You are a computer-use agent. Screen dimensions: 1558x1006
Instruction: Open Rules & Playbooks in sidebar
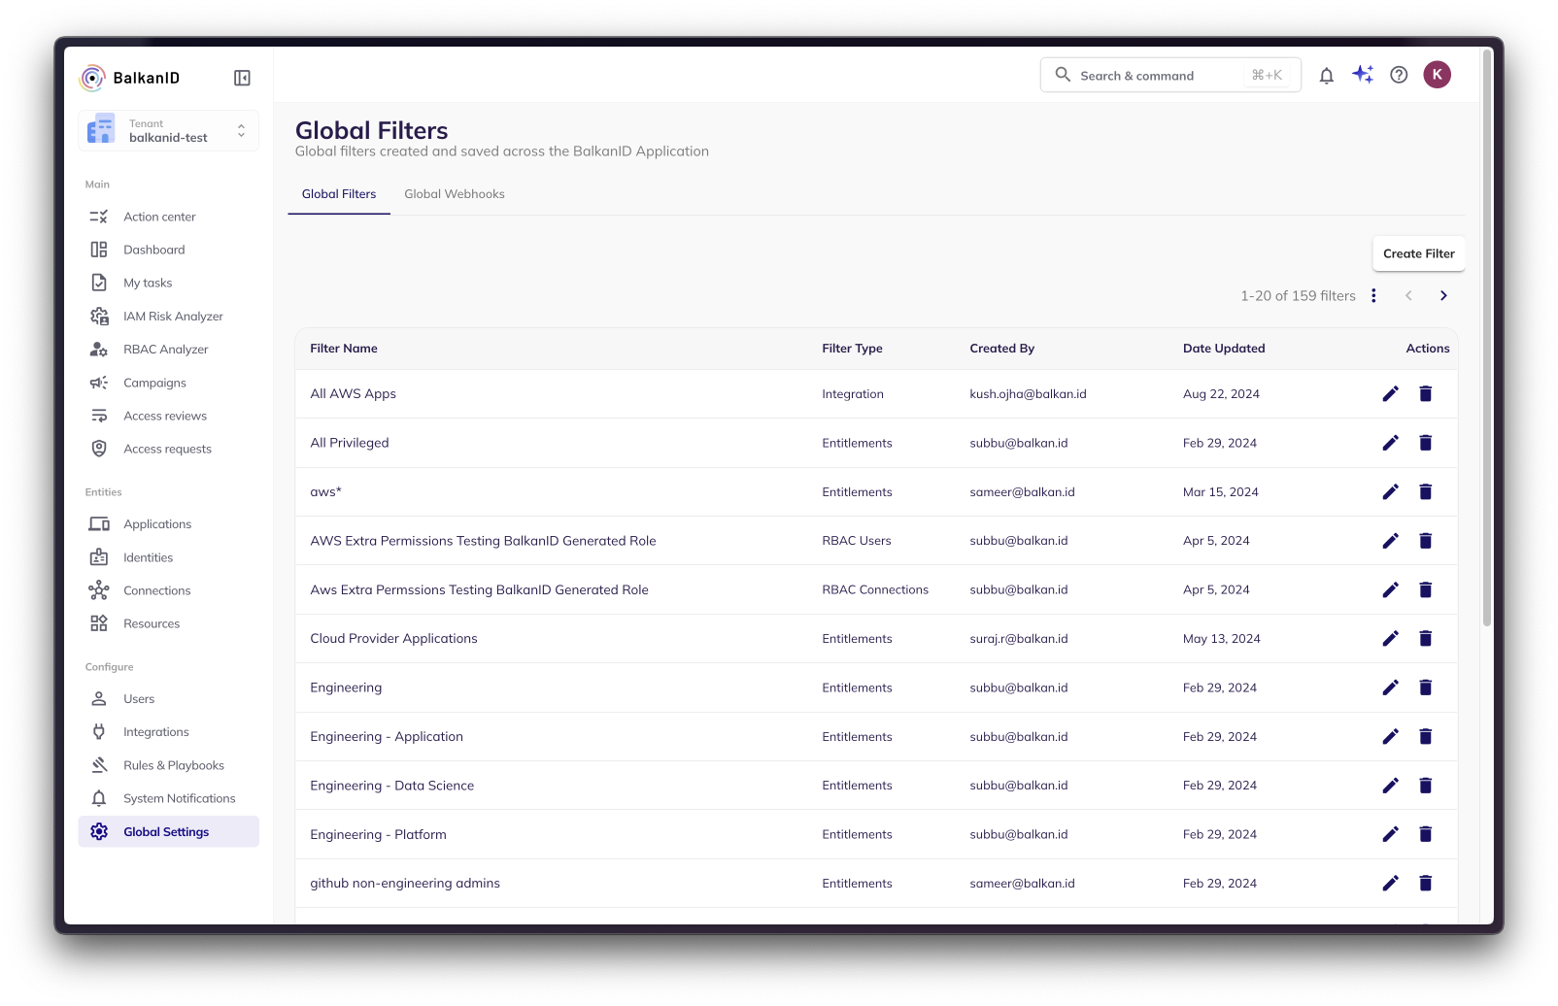173,765
